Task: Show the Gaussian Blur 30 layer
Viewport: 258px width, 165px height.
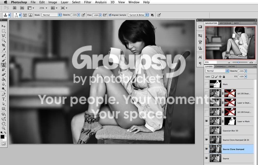Action: pyautogui.click(x=206, y=130)
